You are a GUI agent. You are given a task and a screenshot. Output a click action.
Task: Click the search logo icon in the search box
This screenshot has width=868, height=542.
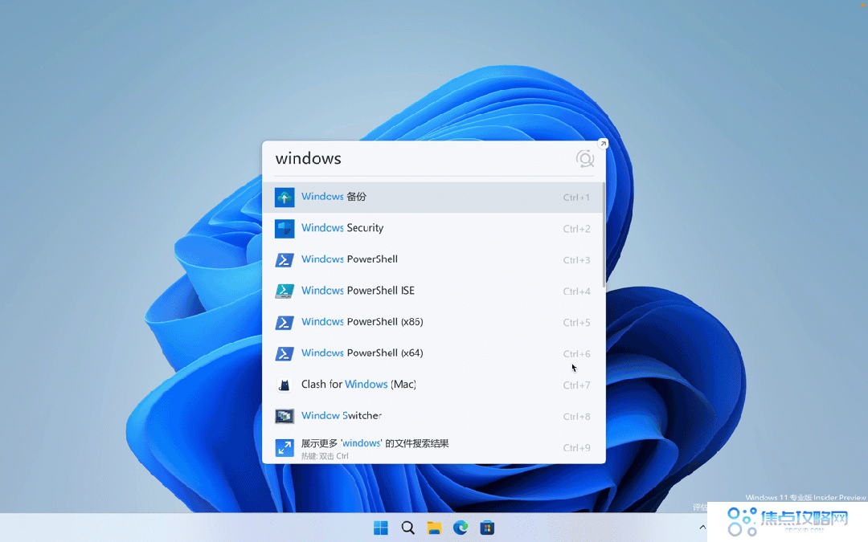[584, 159]
